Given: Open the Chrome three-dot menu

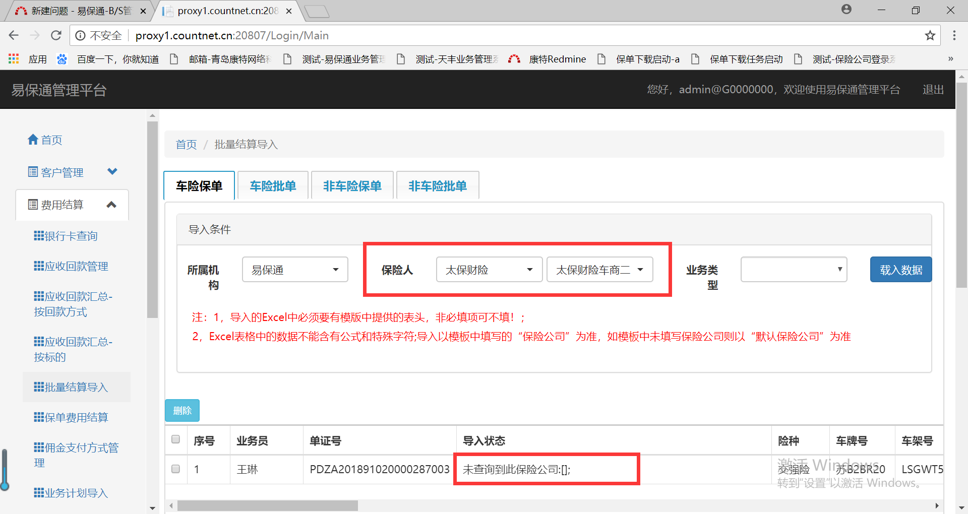Looking at the screenshot, I should pyautogui.click(x=954, y=35).
